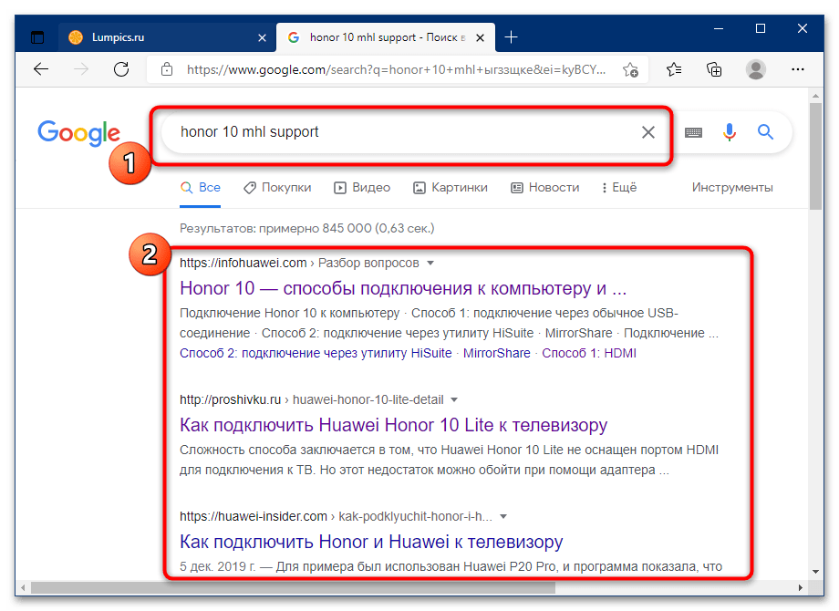
Task: Click the vertical scrollbar down arrow
Action: pyautogui.click(x=815, y=572)
